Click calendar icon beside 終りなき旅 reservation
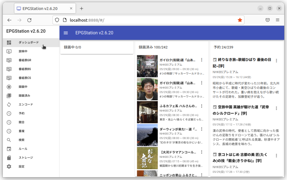The image size is (287, 180). (215, 60)
